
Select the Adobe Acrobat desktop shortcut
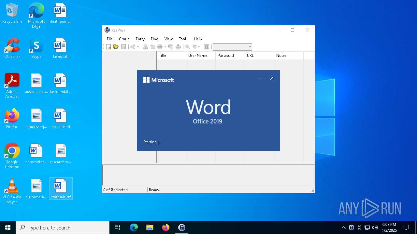12,85
